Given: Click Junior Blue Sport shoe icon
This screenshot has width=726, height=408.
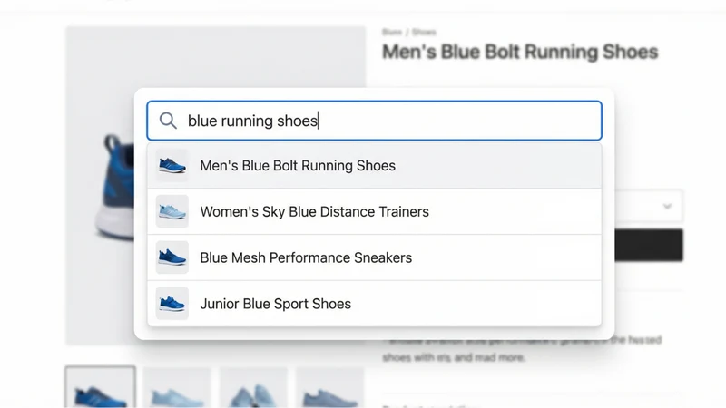Looking at the screenshot, I should tap(172, 304).
